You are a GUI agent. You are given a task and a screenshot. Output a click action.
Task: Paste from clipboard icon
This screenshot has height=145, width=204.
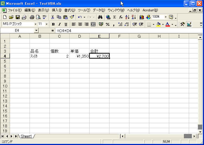coord(66,17)
